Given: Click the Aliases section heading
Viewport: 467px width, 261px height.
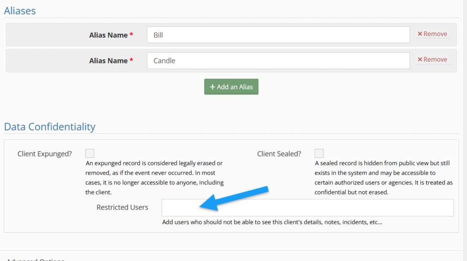Looking at the screenshot, I should point(20,10).
